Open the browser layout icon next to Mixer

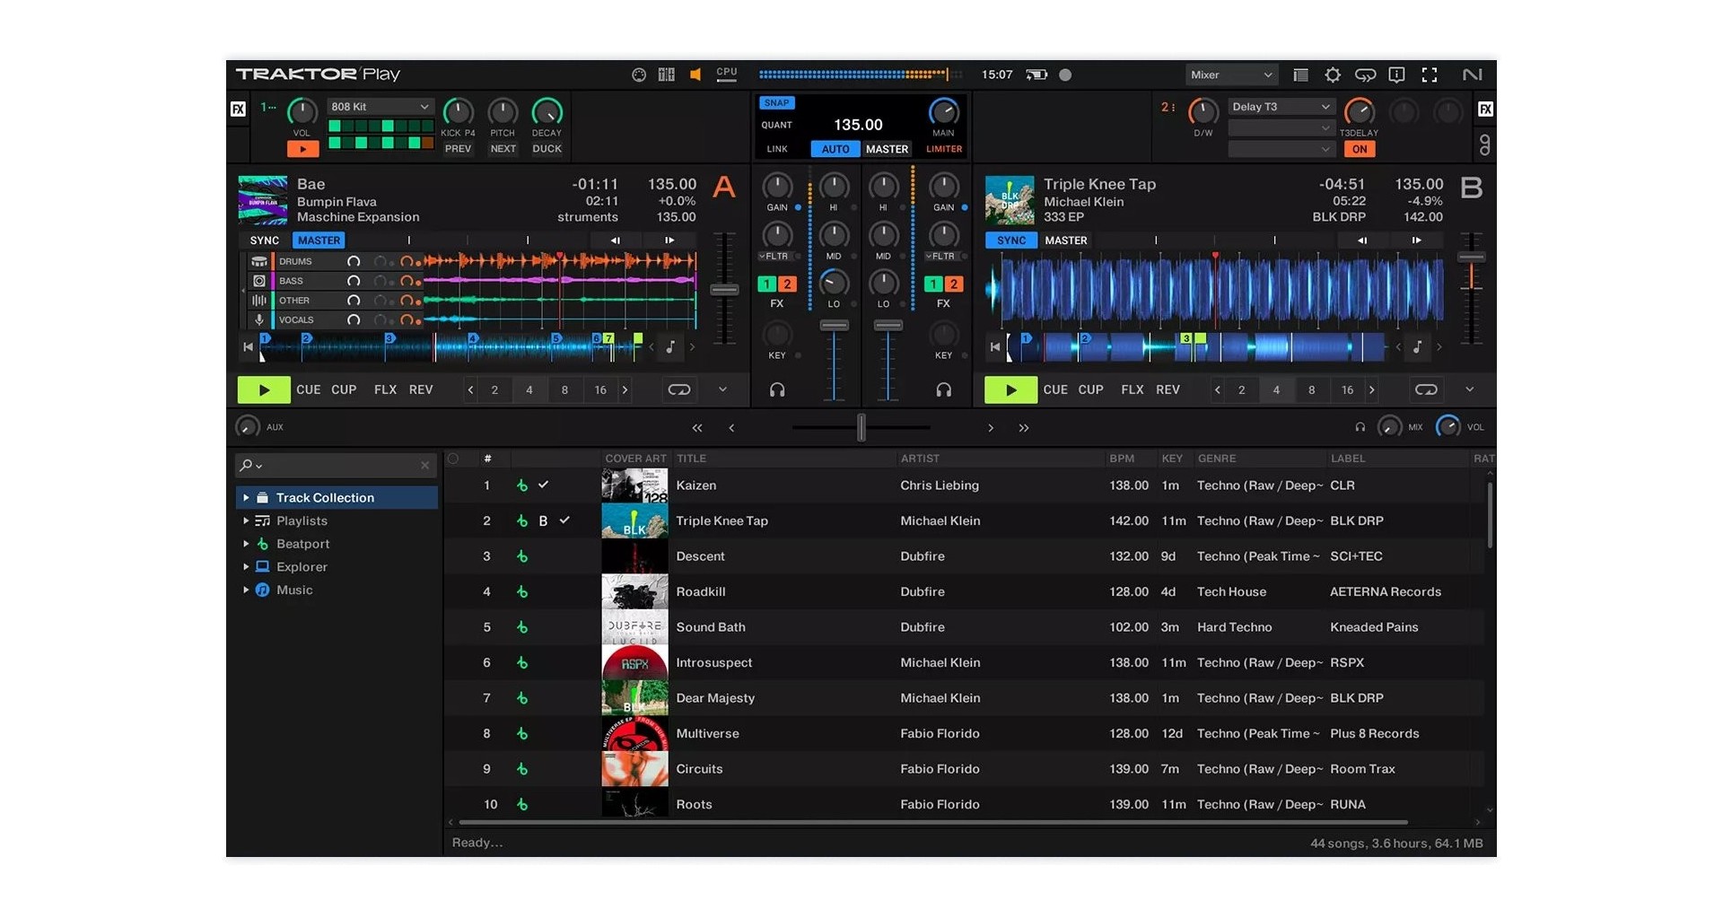tap(1300, 74)
